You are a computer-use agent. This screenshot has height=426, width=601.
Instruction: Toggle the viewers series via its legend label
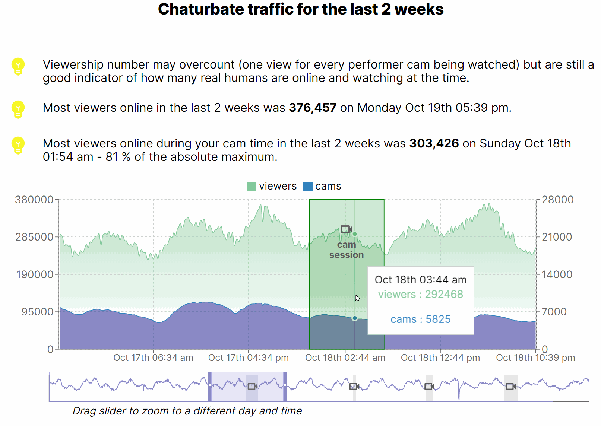(278, 186)
